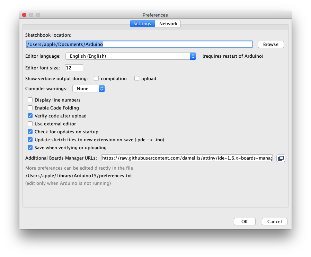Click the 'Show verbose output during:' label
Image resolution: width=311 pixels, height=257 pixels.
tap(56, 78)
